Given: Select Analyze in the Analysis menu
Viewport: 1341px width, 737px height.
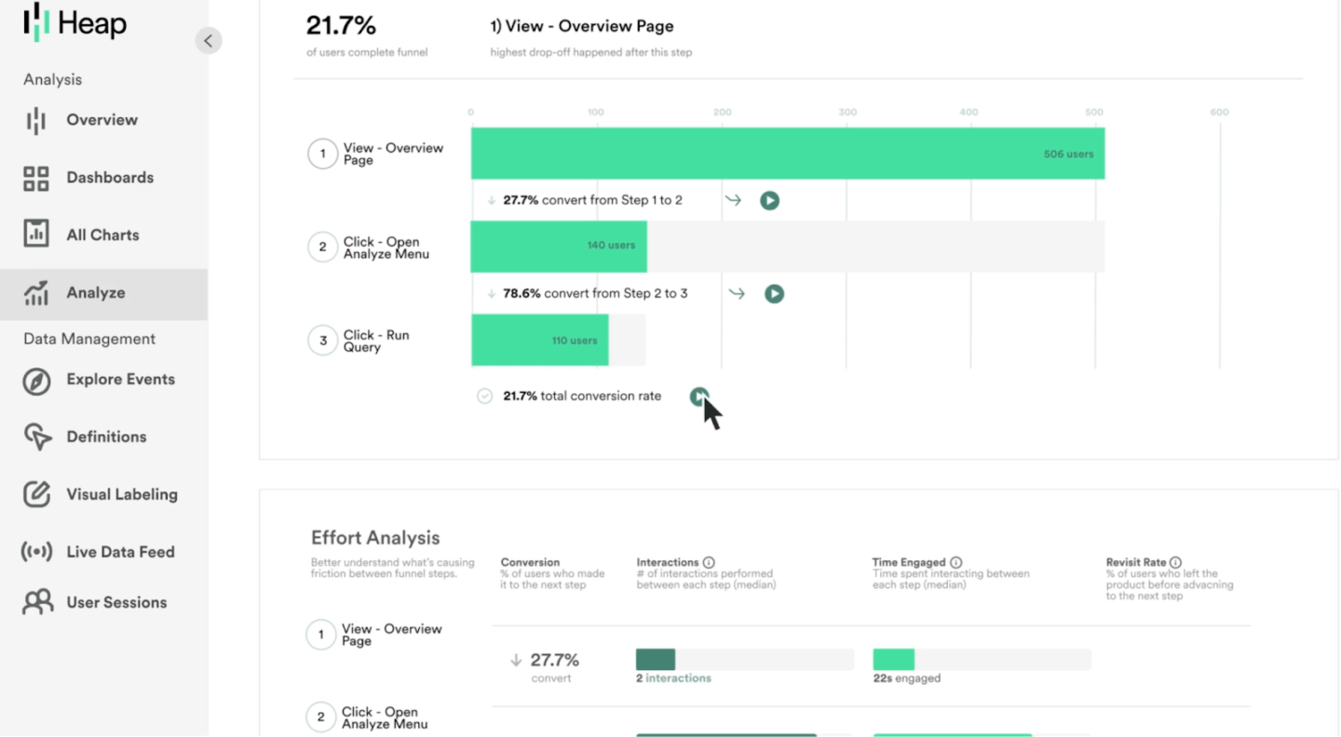Looking at the screenshot, I should 98,291.
